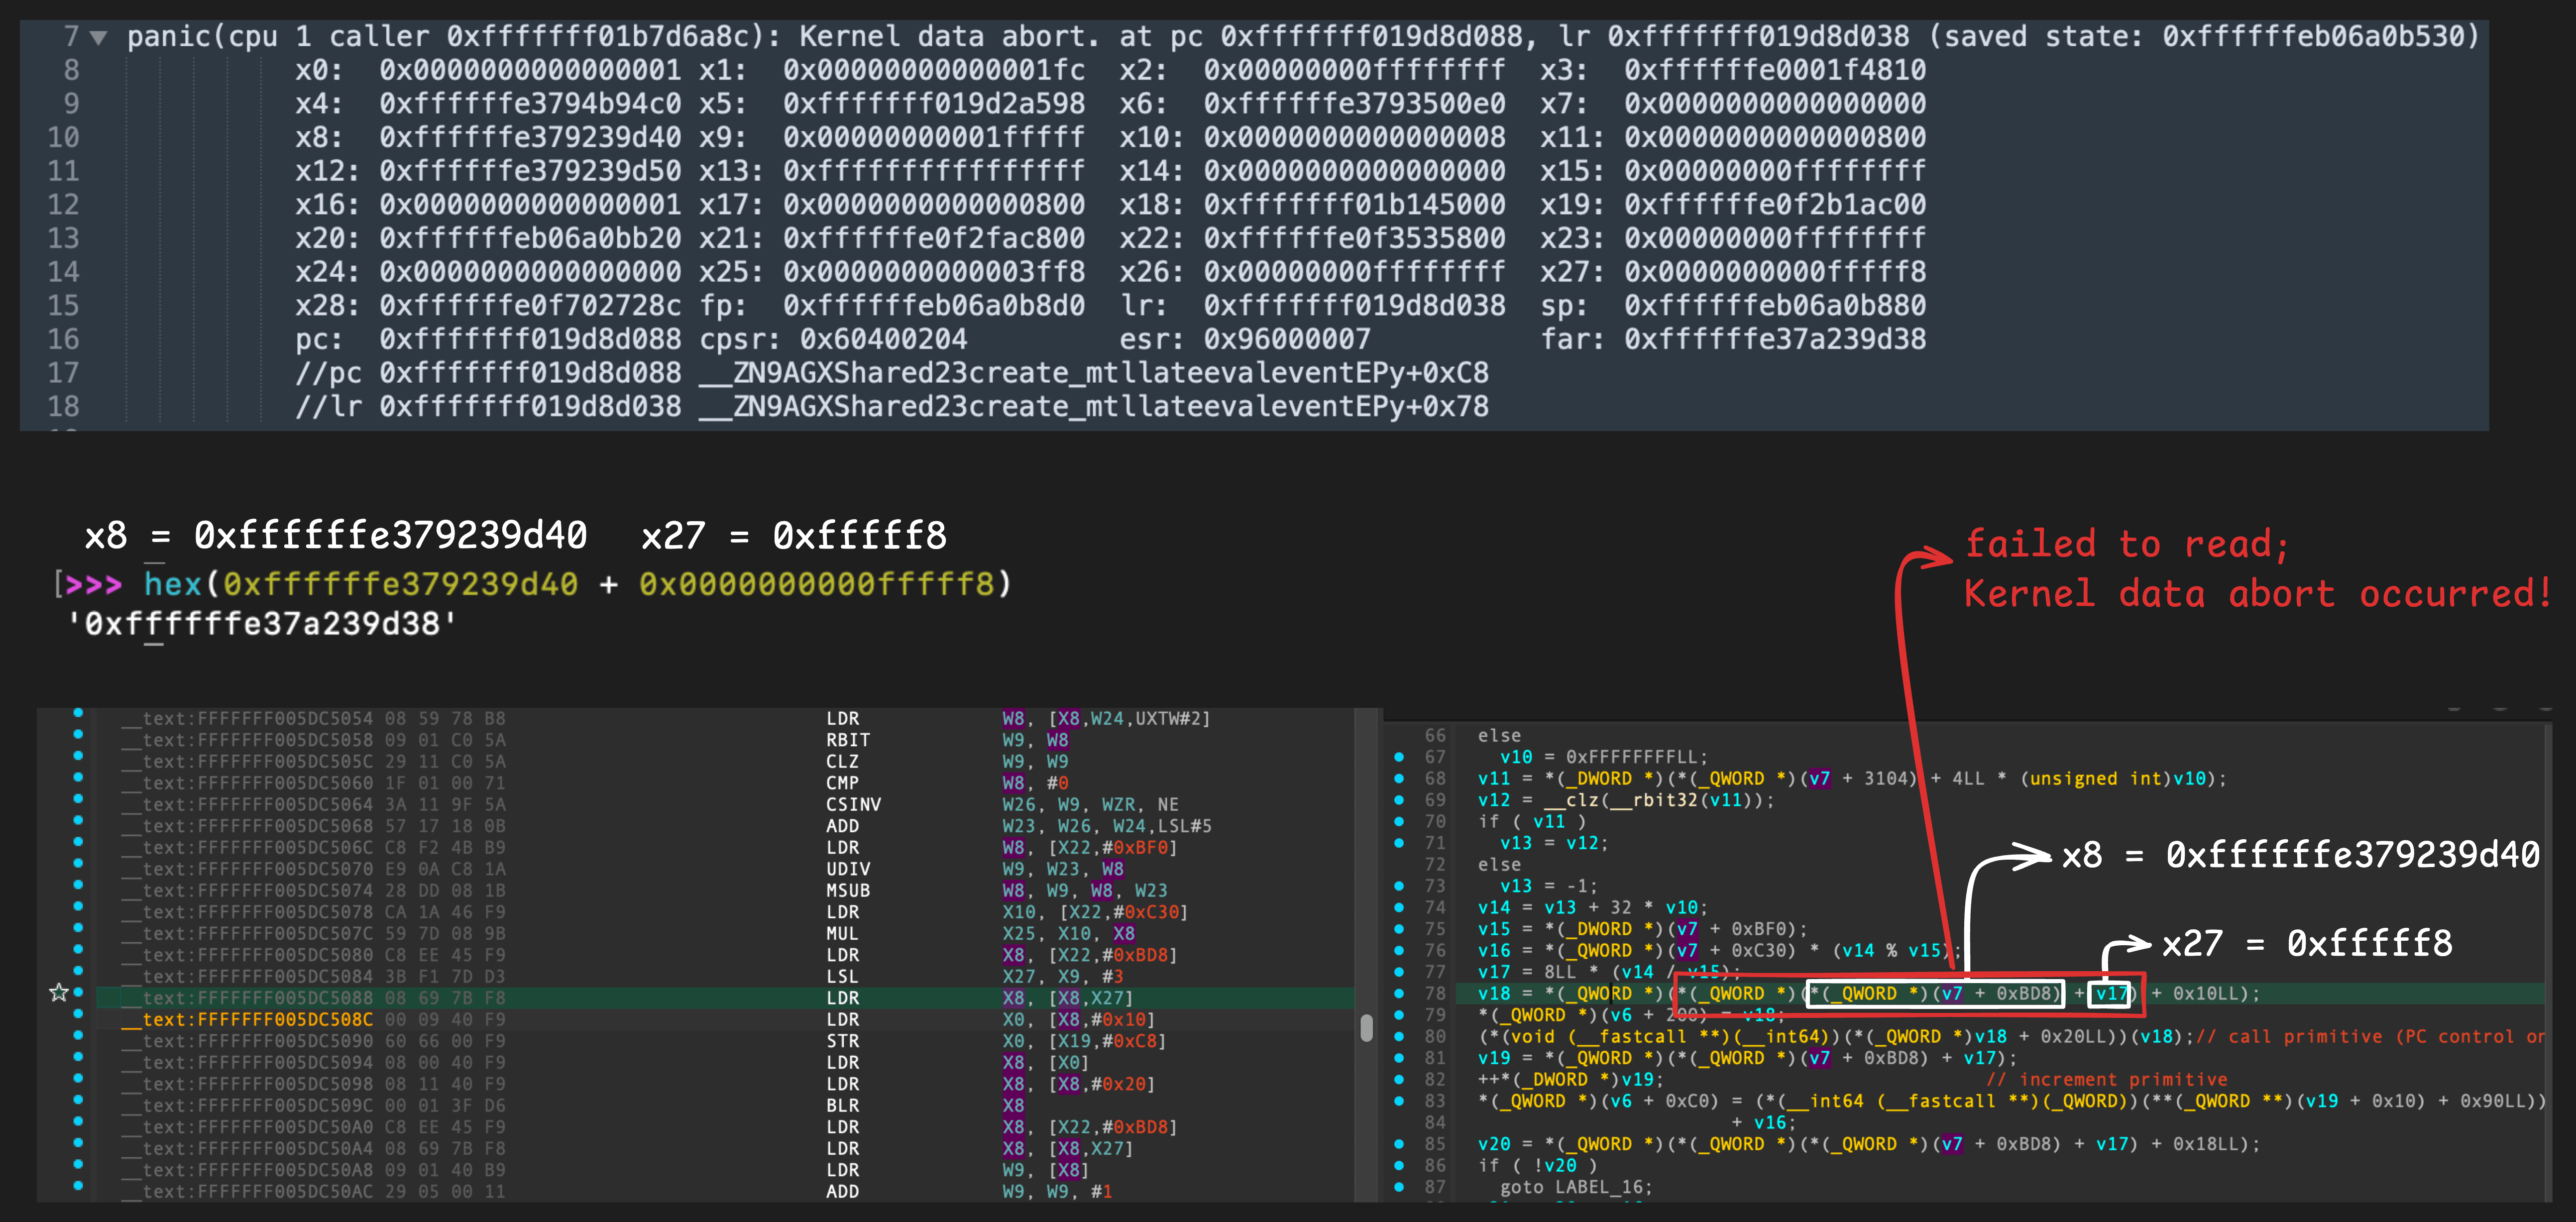
Task: Click the blue dot on pseudocode line 78
Action: pos(1399,993)
